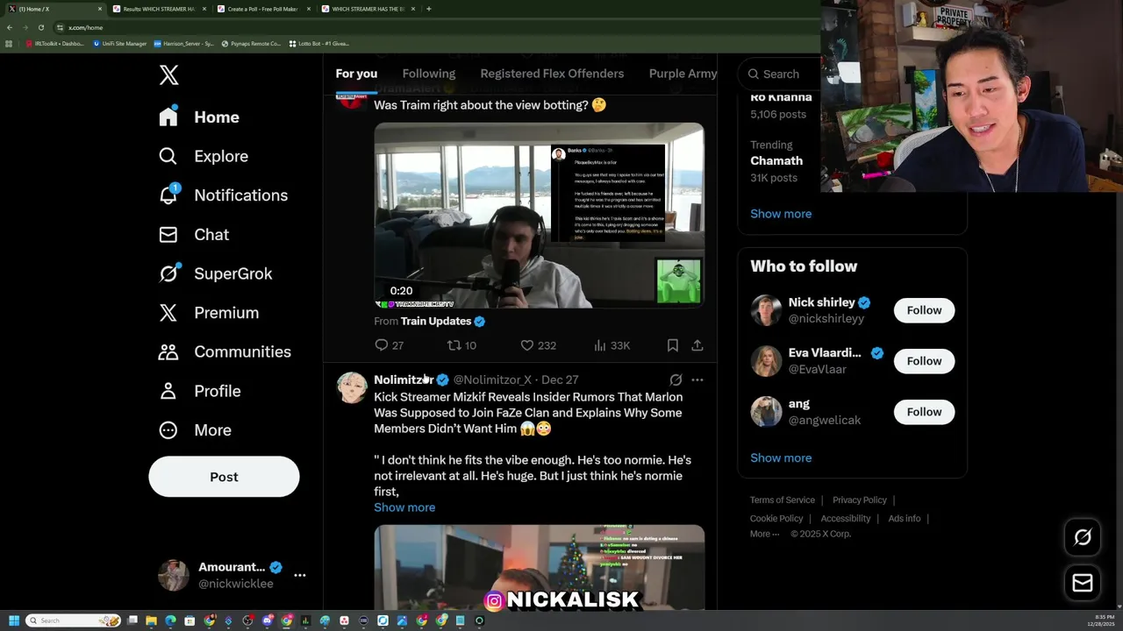Click Windows taskbar search box
Screen dimensions: 1123x631
(x=73, y=620)
